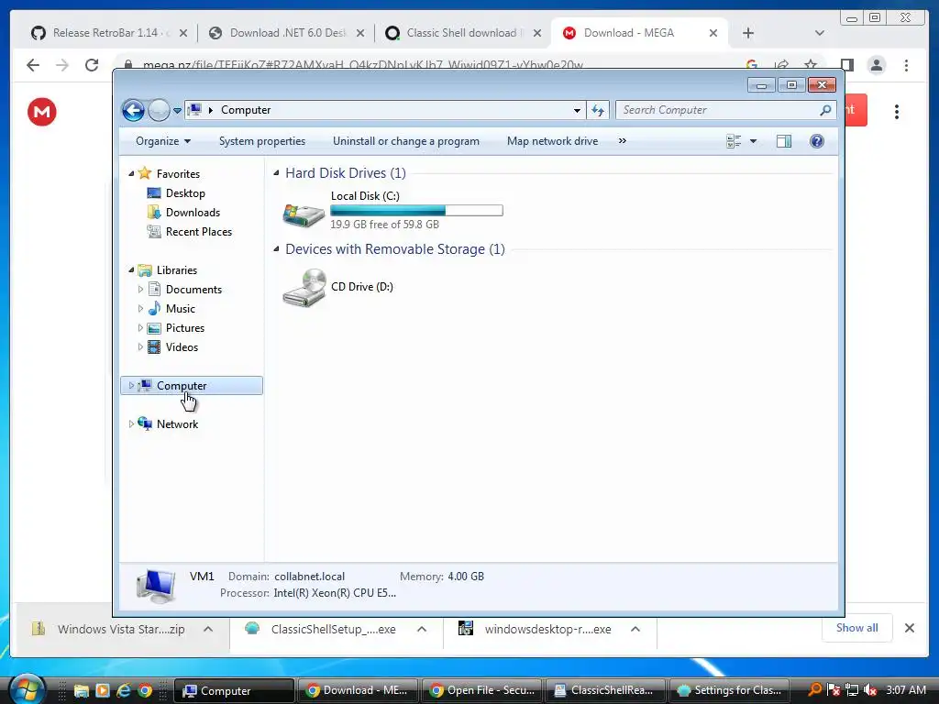Open options for Windows Vista Star zip download
This screenshot has width=939, height=704.
[208, 629]
